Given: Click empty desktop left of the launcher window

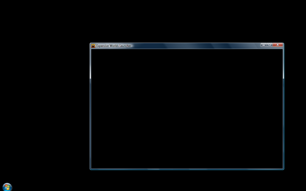Looking at the screenshot, I should tap(45, 104).
